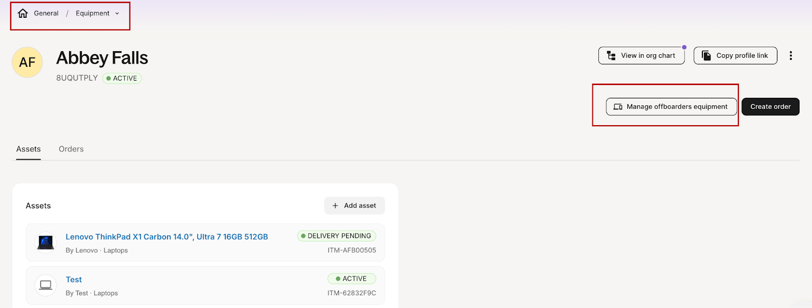Click the purple notification dot on org chart button
Screen dimensions: 812x308
coord(684,47)
